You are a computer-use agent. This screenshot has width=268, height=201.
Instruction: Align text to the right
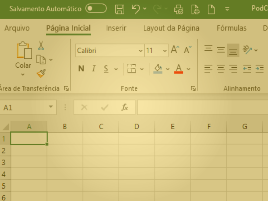pos(233,69)
